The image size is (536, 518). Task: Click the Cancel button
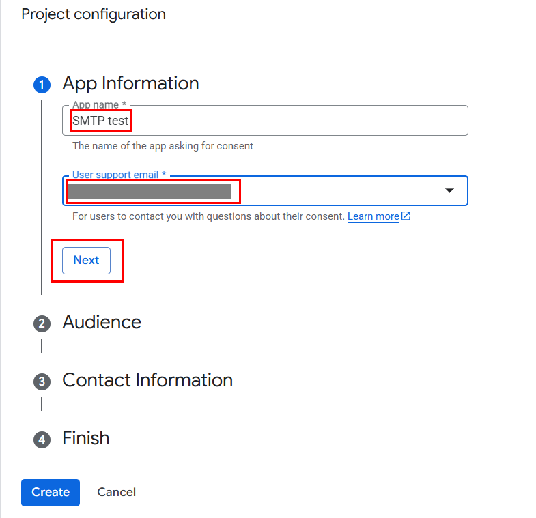117,492
